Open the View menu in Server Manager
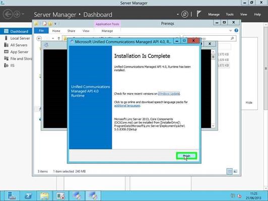The height and width of the screenshot is (201, 268). (243, 14)
